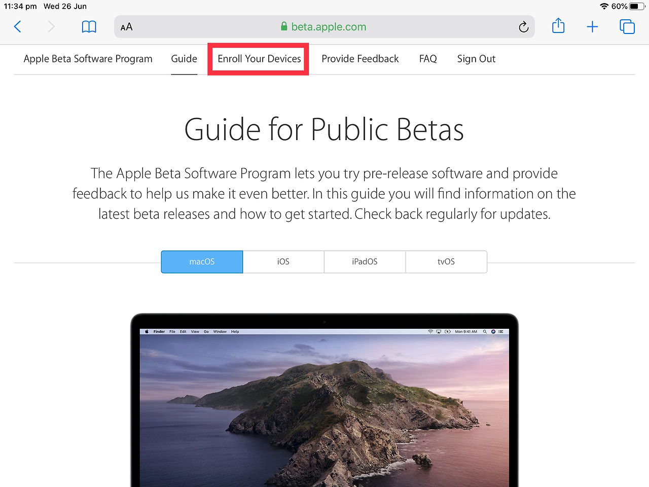Tap the beta.apple.com address field
Image resolution: width=649 pixels, height=487 pixels.
coord(324,27)
